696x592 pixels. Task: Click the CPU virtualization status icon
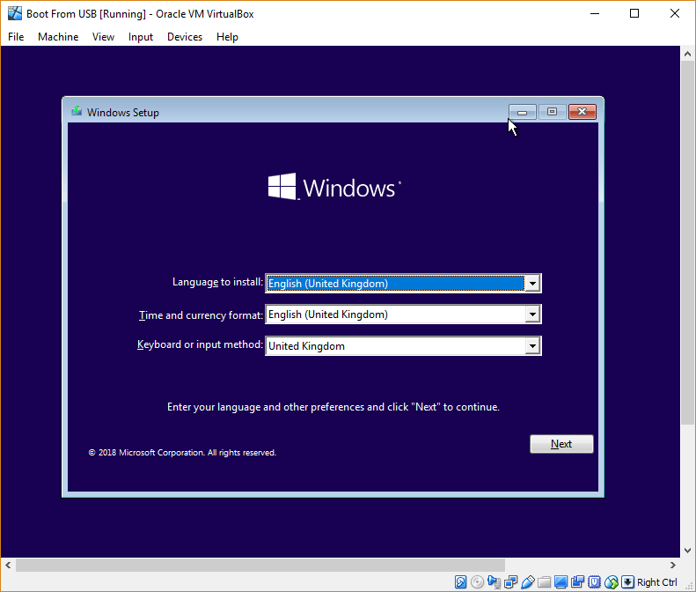coord(594,581)
